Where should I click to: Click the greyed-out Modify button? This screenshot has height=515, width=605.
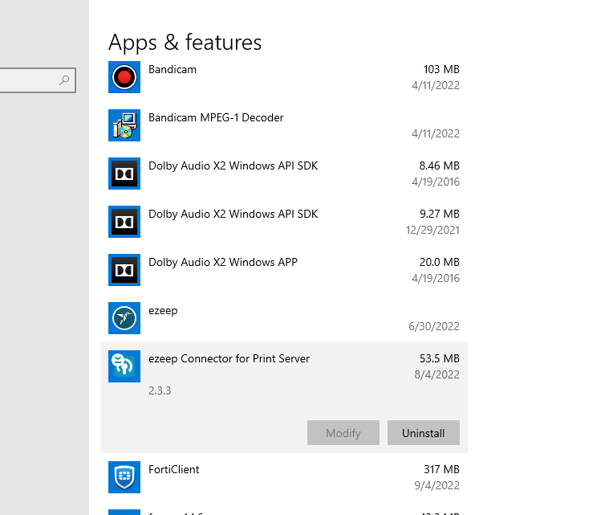343,433
